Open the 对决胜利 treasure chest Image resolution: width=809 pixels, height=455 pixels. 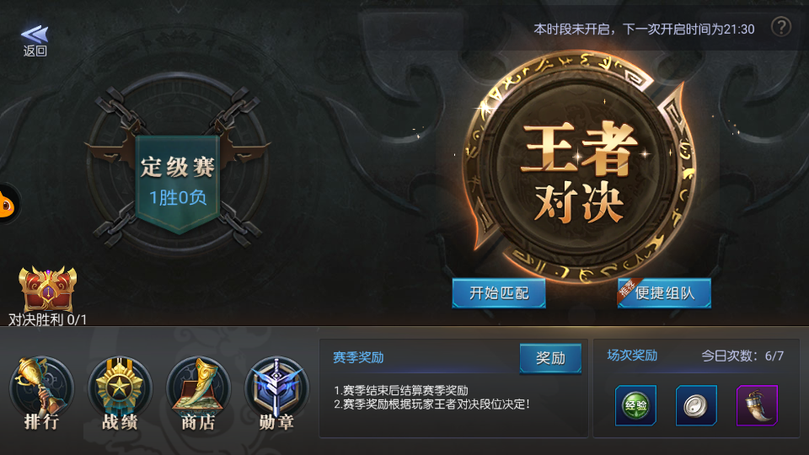(x=47, y=289)
